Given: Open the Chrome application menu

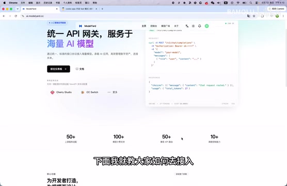Looking at the screenshot, I should [x=13, y=3].
